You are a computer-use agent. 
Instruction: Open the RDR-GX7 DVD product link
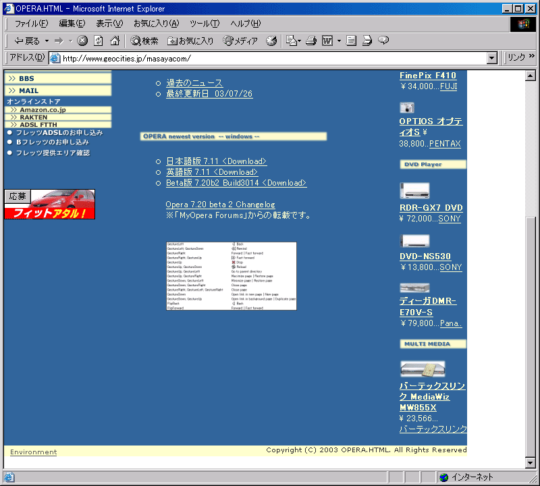pos(431,208)
